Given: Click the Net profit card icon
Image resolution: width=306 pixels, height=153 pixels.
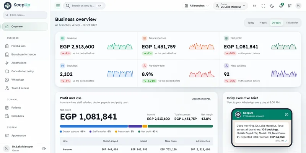Looking at the screenshot, I should click(x=226, y=38).
